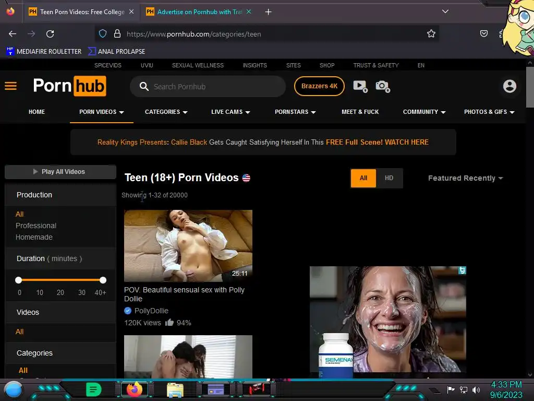This screenshot has height=401, width=534.
Task: Open the UVIU top bar link
Action: 147,65
